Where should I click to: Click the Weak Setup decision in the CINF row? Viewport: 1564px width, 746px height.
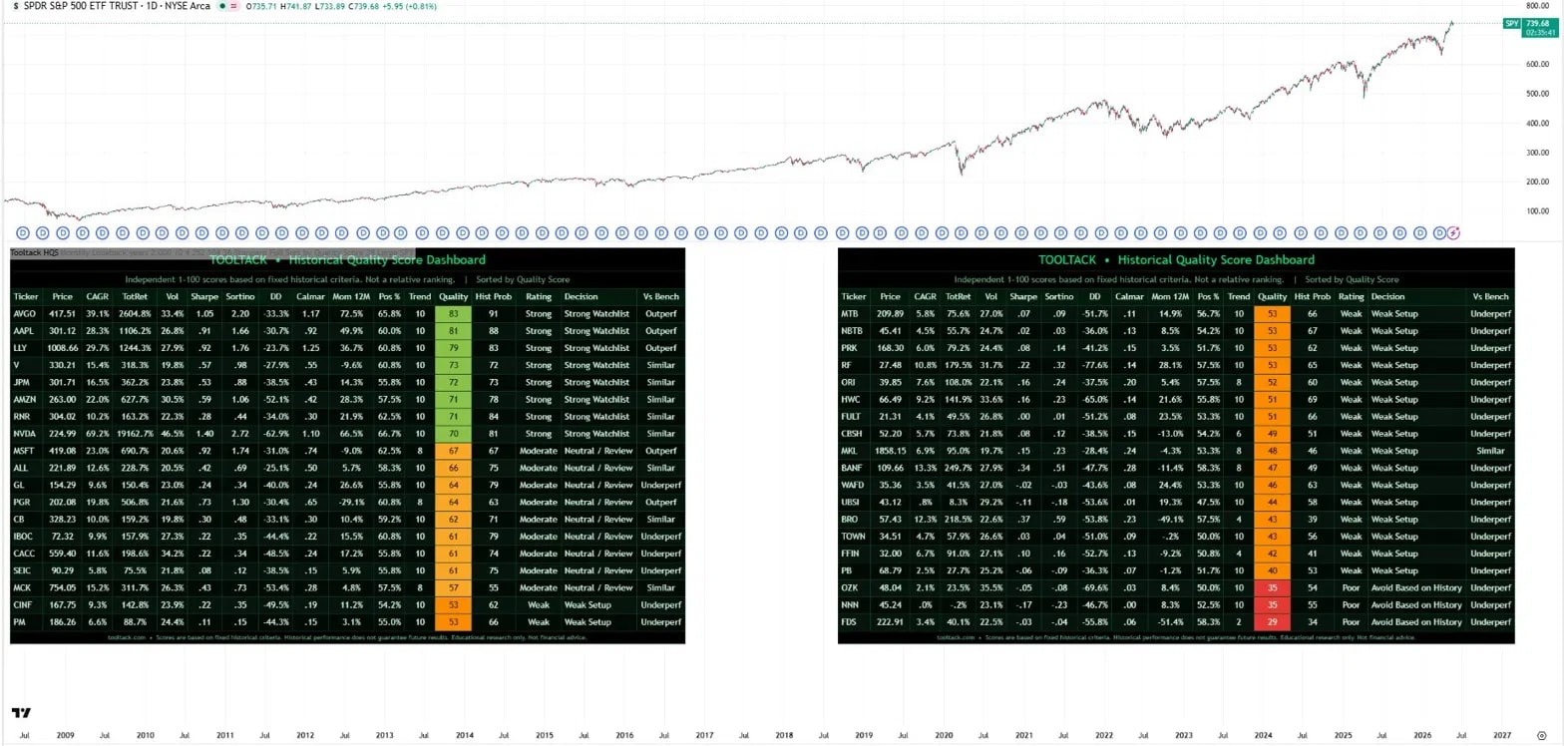pyautogui.click(x=597, y=605)
